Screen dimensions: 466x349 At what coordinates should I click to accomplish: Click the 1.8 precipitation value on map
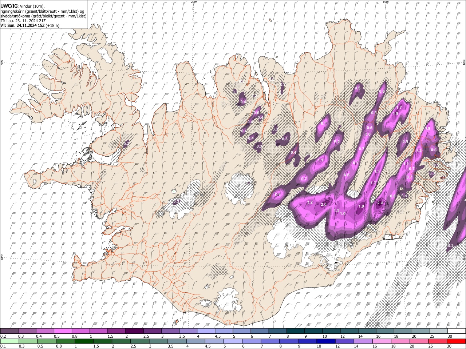pyautogui.click(x=396, y=113)
